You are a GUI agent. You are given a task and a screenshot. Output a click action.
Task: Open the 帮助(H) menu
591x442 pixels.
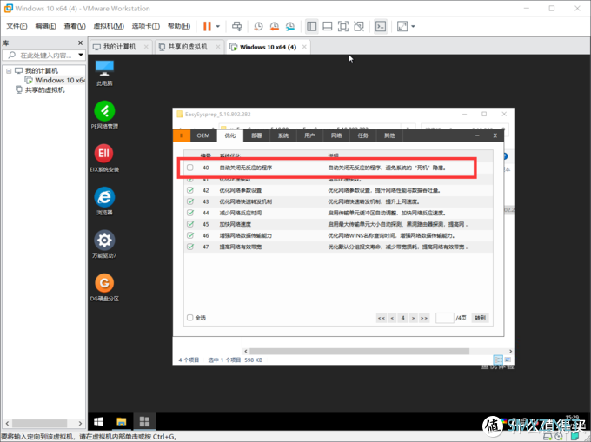179,26
